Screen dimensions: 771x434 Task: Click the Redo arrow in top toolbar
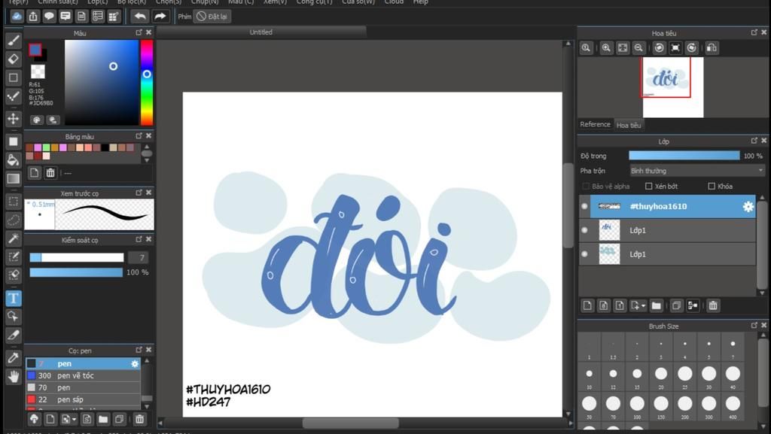coord(160,17)
